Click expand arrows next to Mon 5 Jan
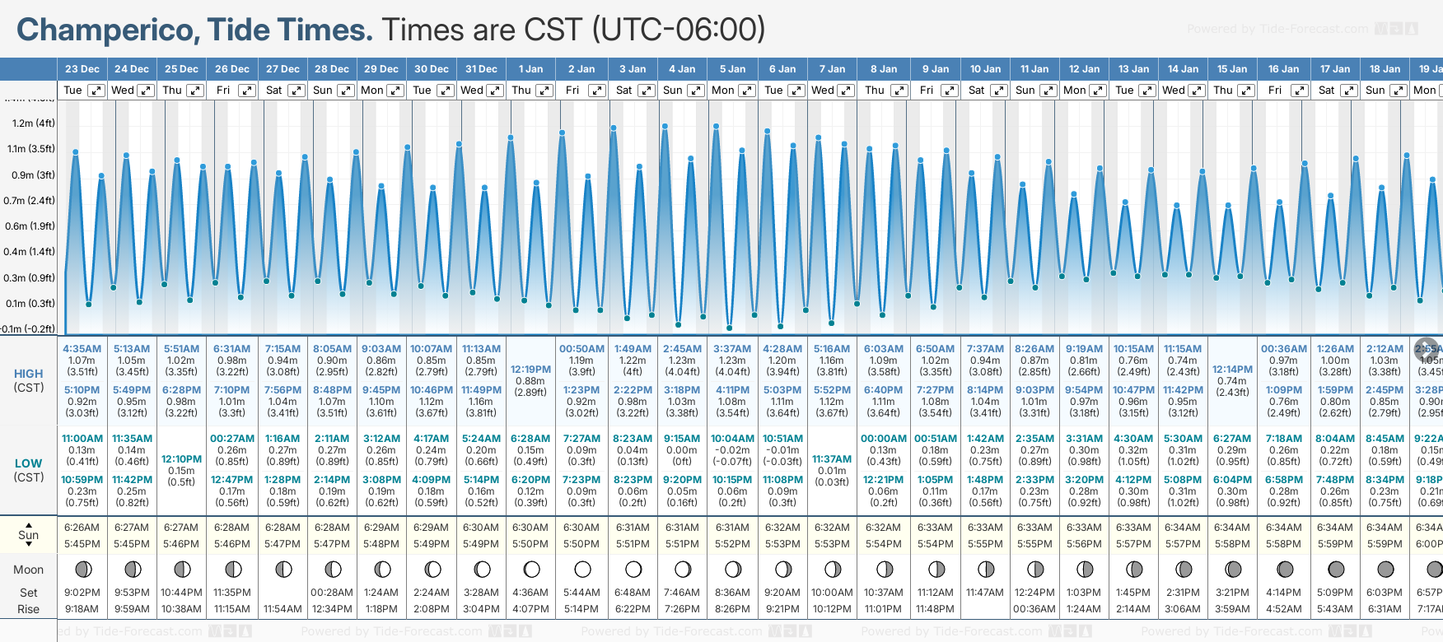This screenshot has height=642, width=1443. tap(747, 91)
